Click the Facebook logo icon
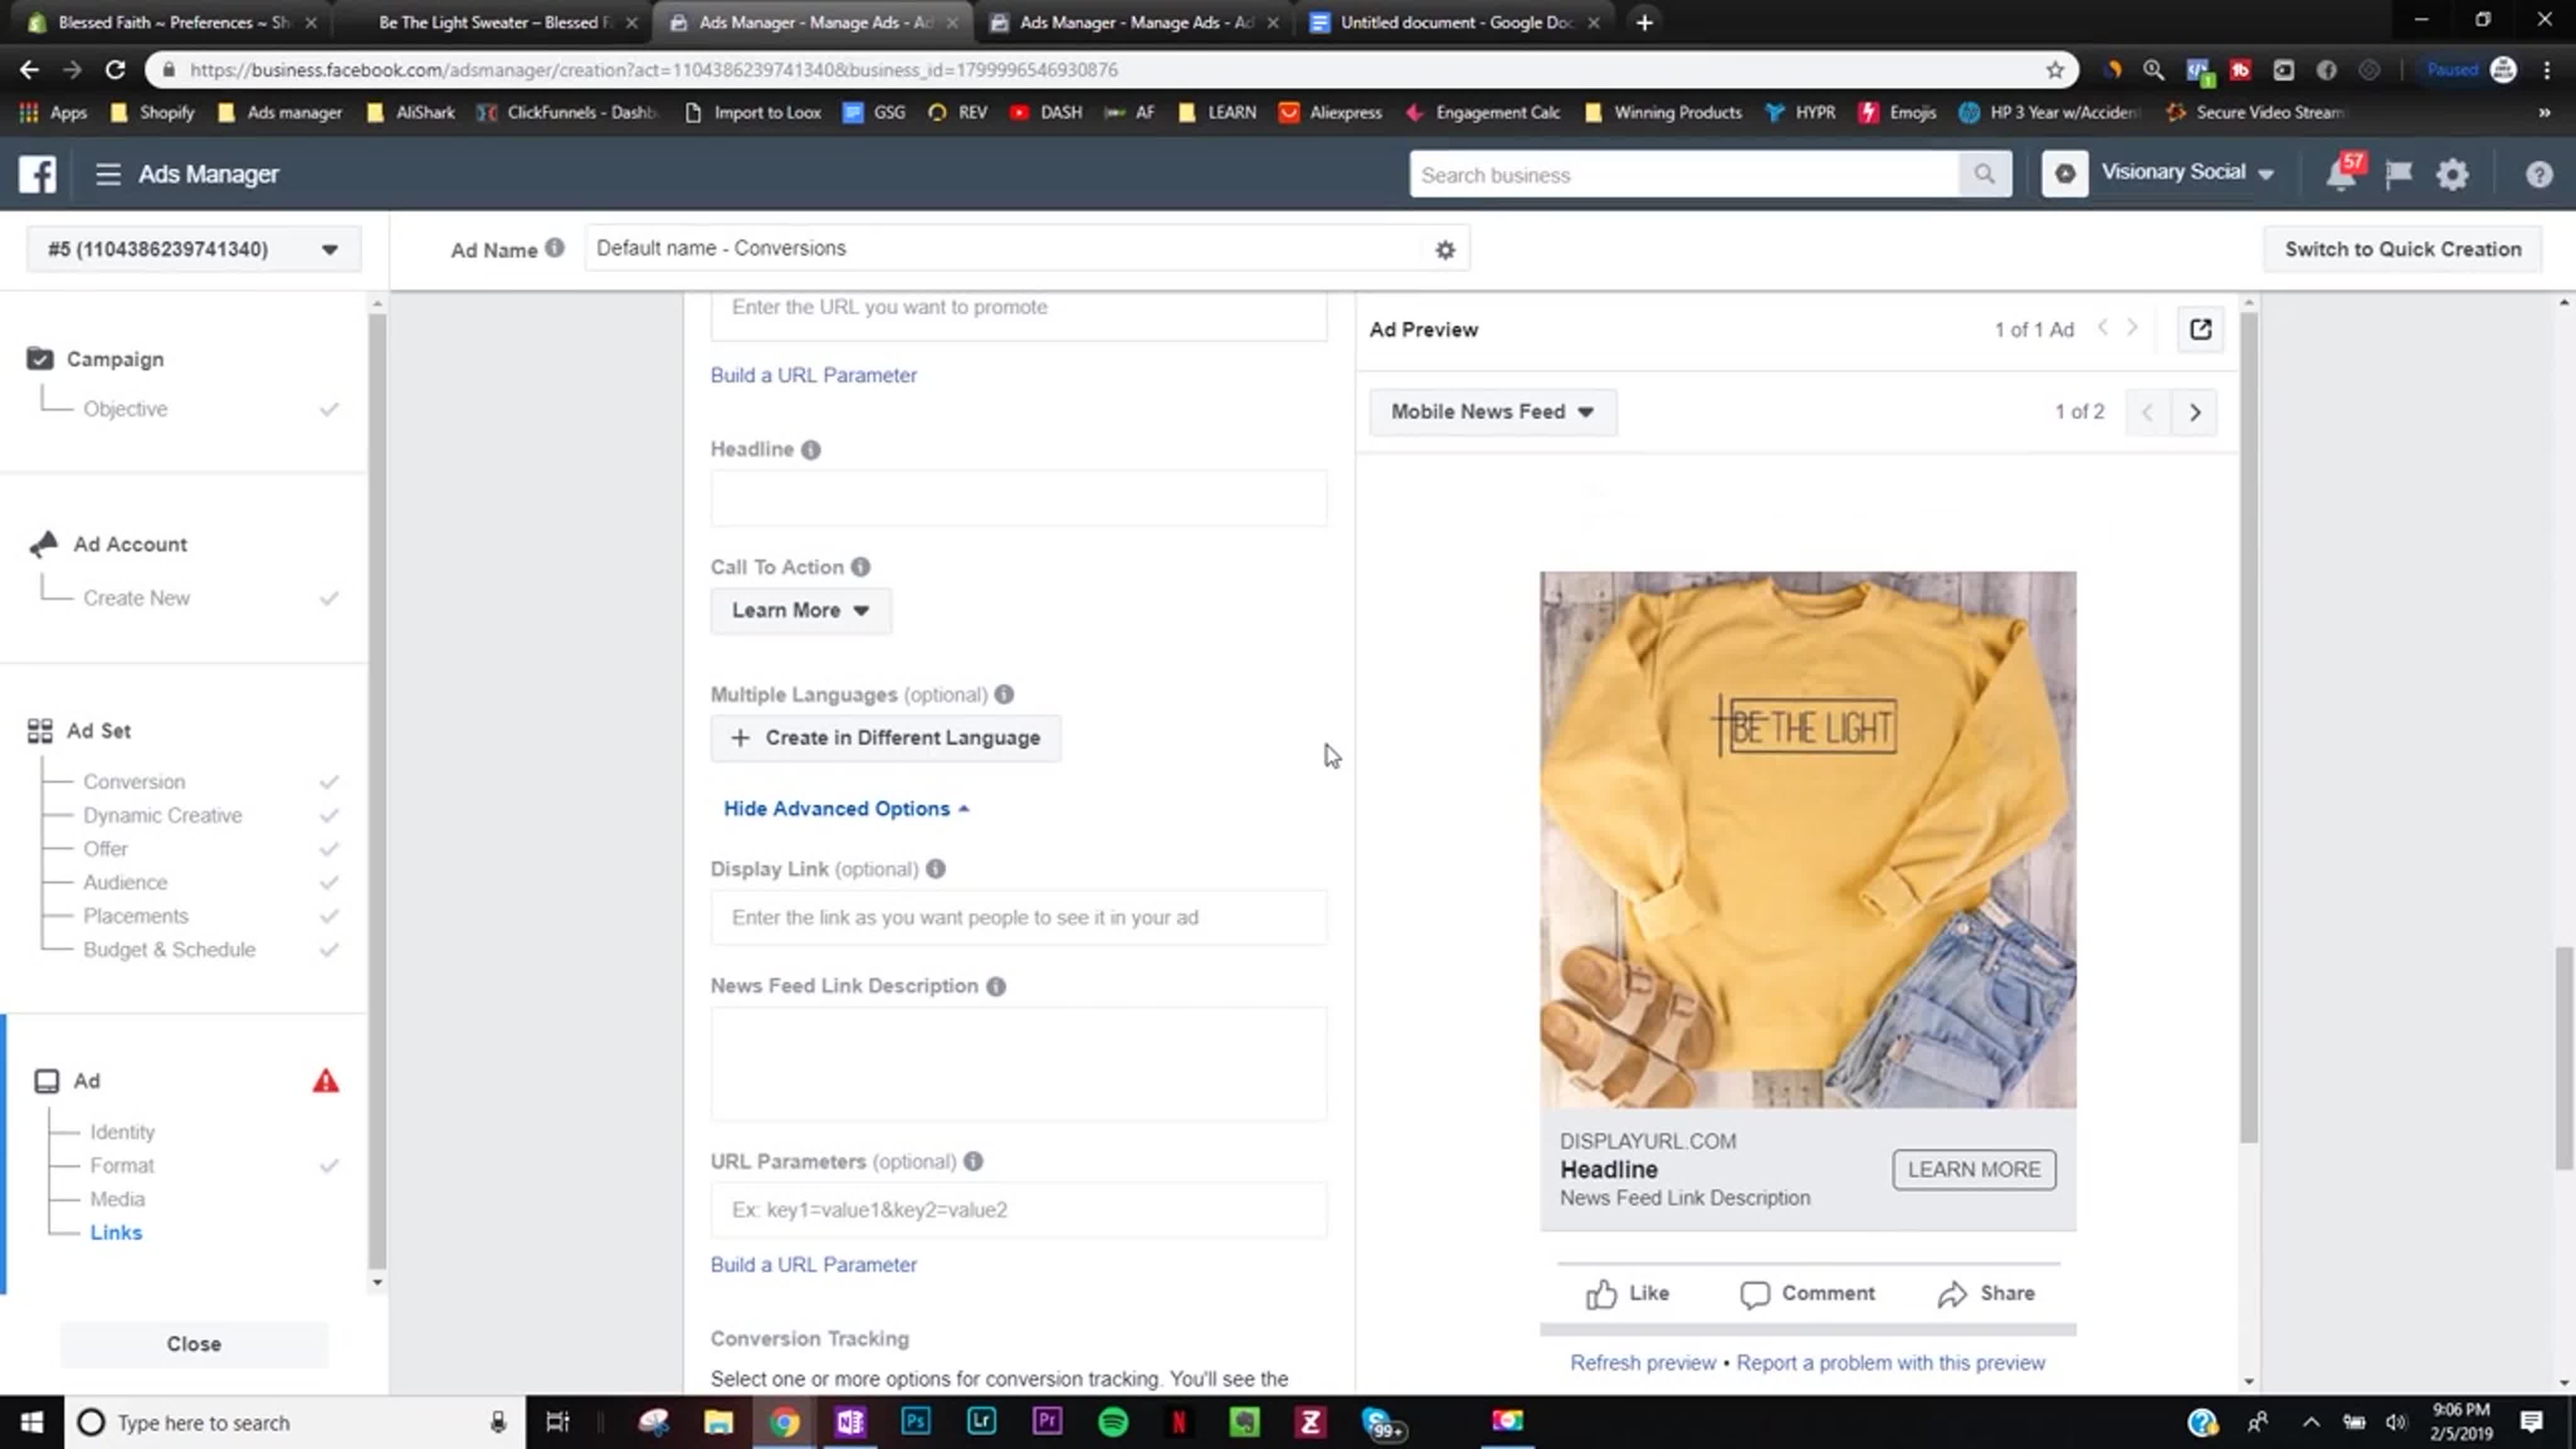2576x1449 pixels. click(x=37, y=174)
